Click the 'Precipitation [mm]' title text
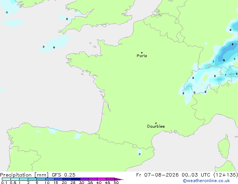238x184 pixels. coord(24,175)
